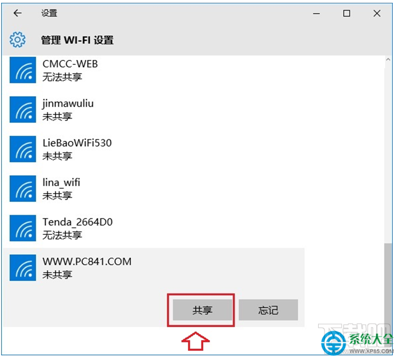Click the WWW.PC841.COM network name
The image size is (395, 357).
point(87,262)
